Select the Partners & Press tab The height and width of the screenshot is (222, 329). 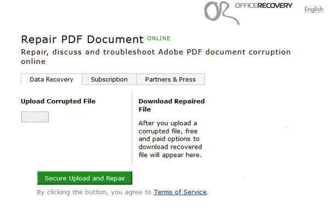coord(171,79)
